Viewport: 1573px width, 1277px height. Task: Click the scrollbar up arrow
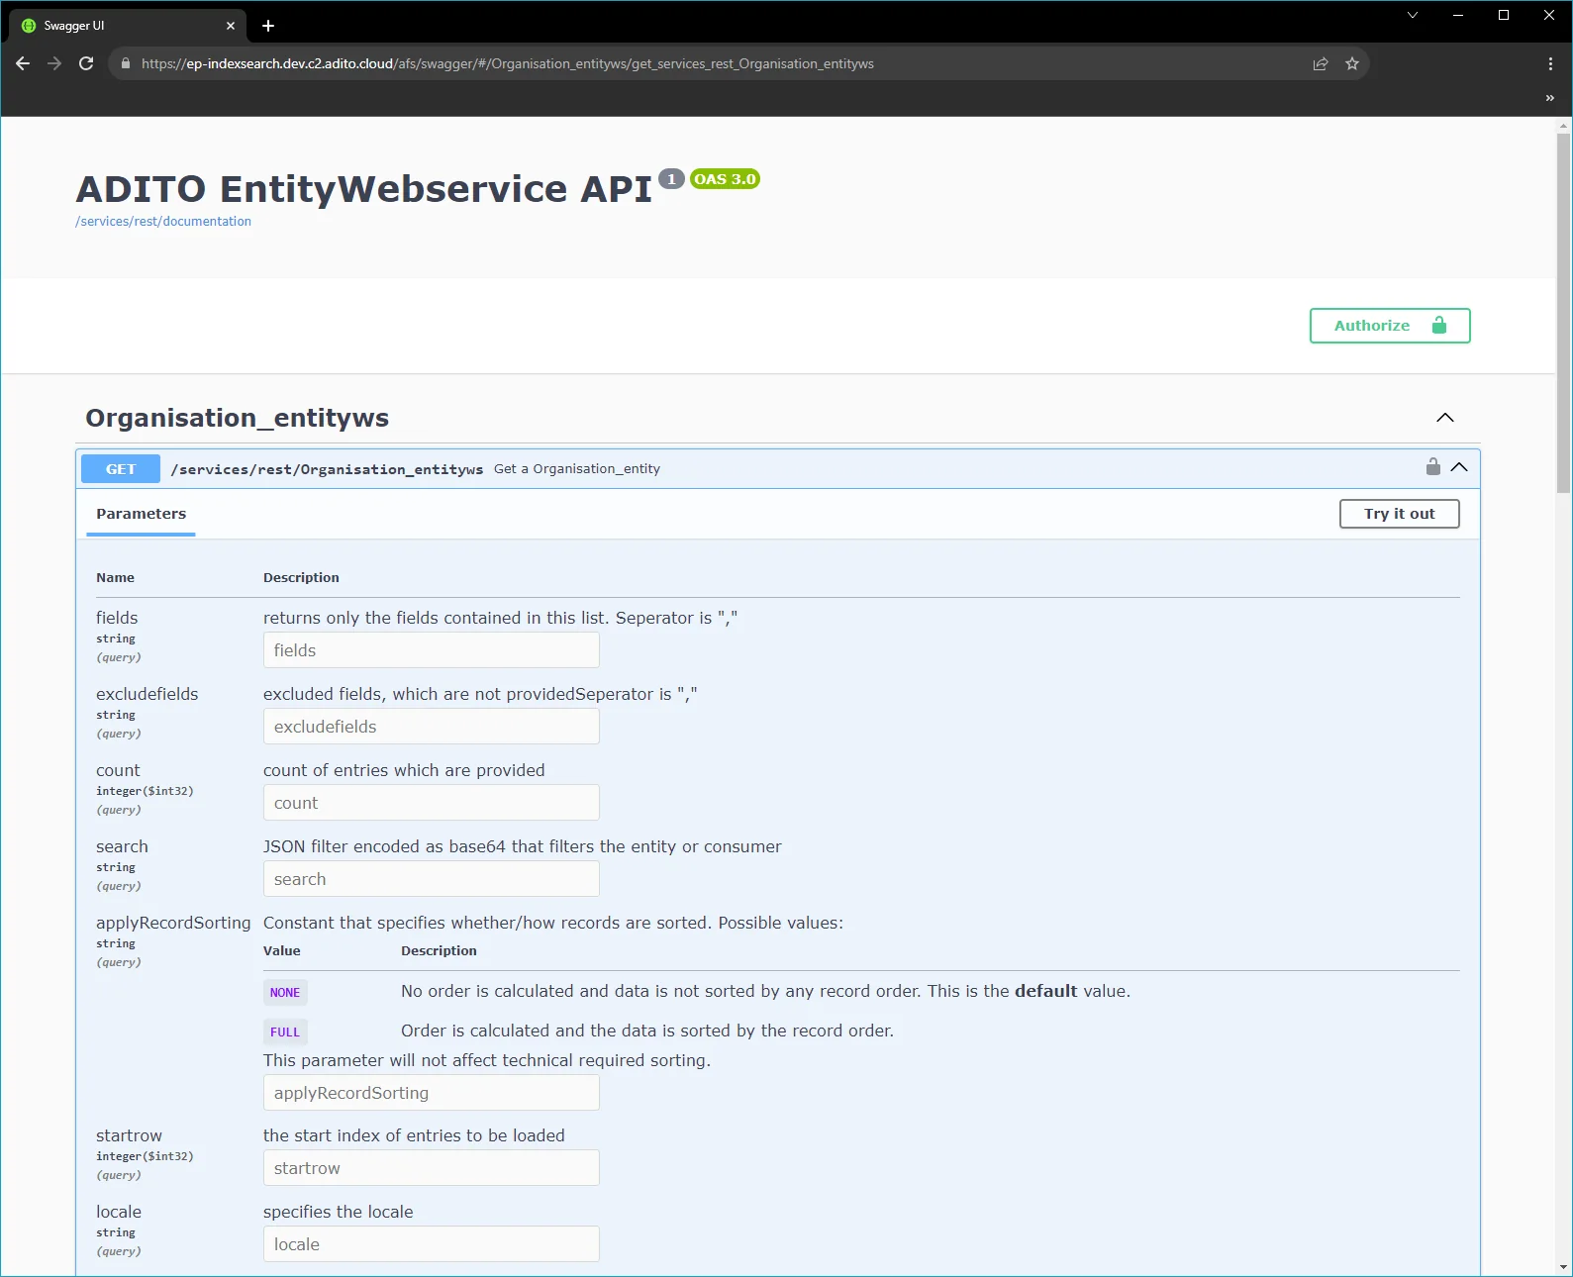[x=1563, y=126]
